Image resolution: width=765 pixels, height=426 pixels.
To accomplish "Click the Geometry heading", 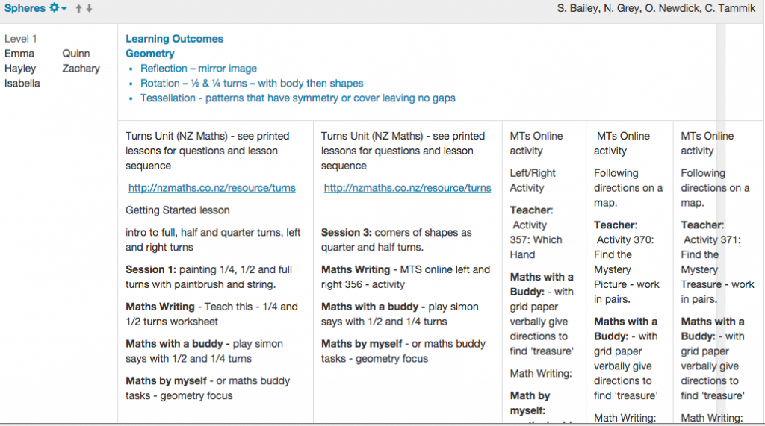I will pyautogui.click(x=149, y=54).
